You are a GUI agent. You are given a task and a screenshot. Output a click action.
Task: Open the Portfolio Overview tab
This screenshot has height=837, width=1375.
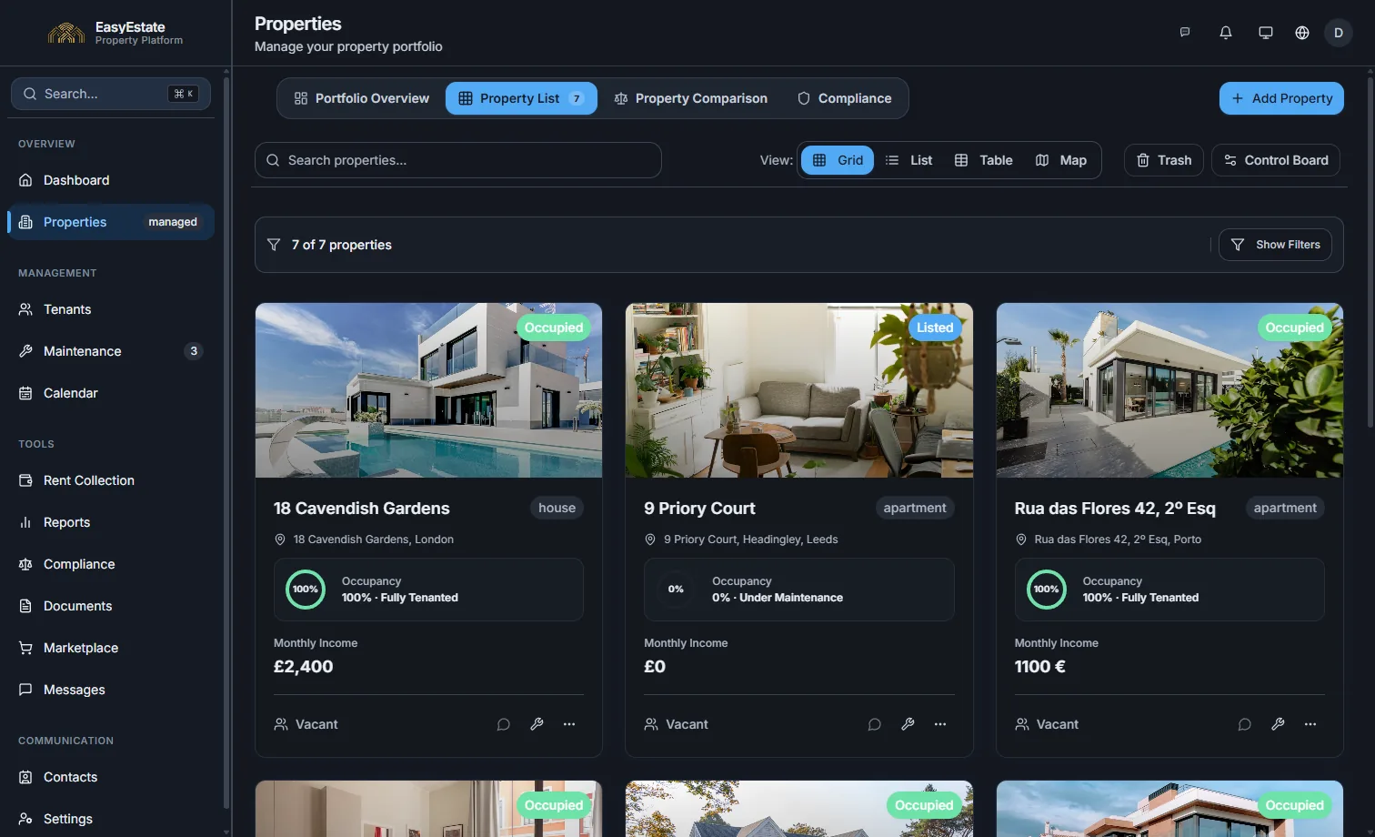[x=361, y=98]
